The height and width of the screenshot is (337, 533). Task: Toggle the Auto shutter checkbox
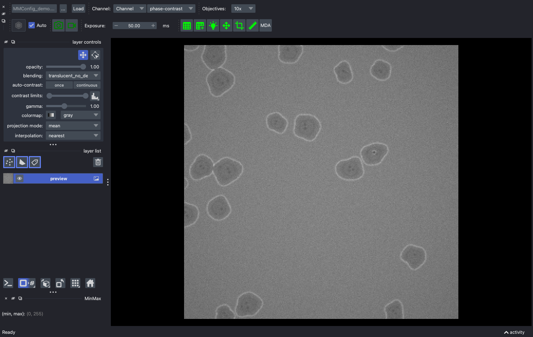click(32, 26)
